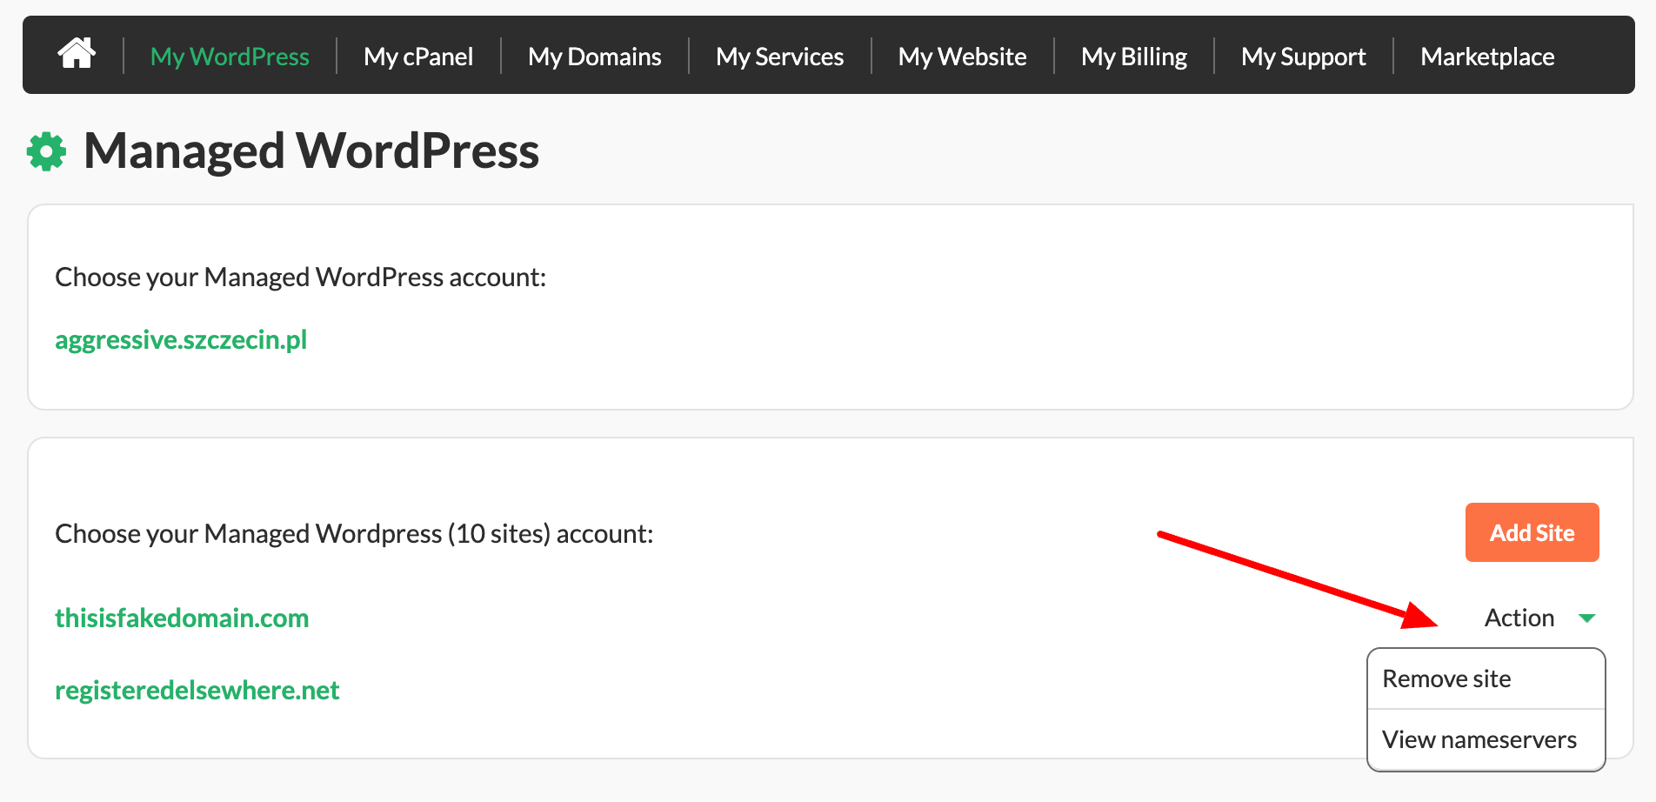The height and width of the screenshot is (802, 1656).
Task: Select the thisisfakedomain.com site
Action: [182, 618]
